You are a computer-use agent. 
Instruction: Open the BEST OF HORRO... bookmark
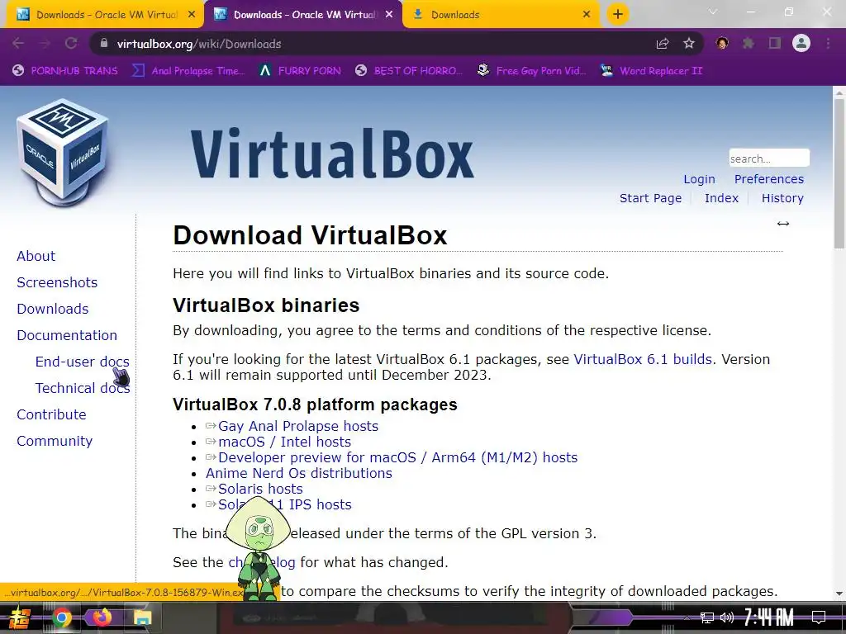(409, 71)
